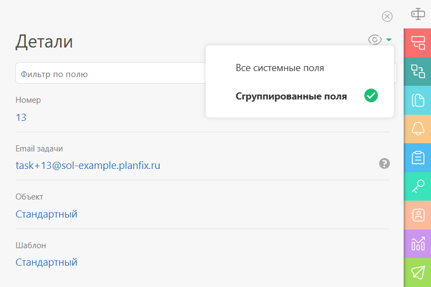Image resolution: width=431 pixels, height=287 pixels.
Task: Open the Стандартный link under Шаблон
Action: coord(46,262)
